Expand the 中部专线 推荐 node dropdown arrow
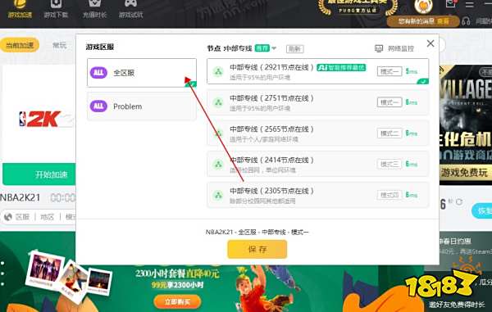Screen dimensions: 492x312 point(274,48)
